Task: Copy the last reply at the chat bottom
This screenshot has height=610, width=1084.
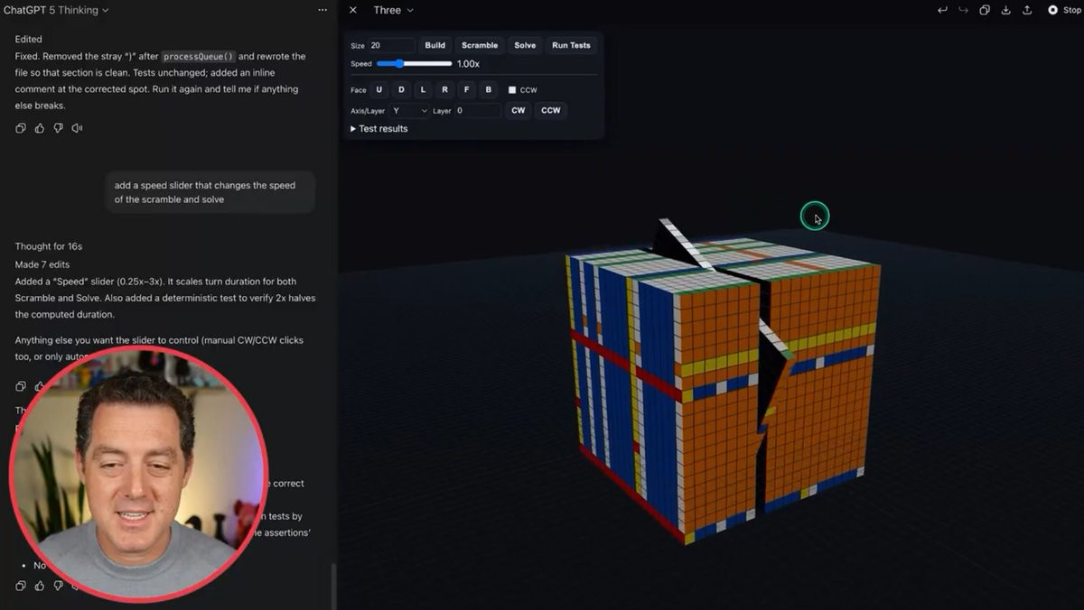Action: coord(21,586)
